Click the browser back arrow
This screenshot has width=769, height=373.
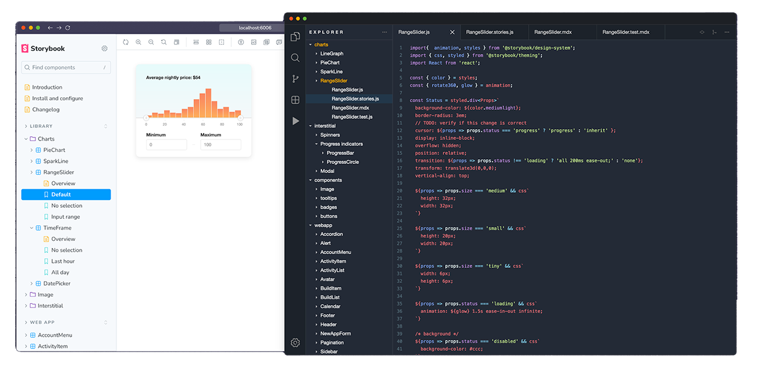point(50,28)
